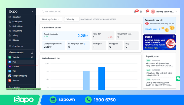Click the Hủy orders card
Viewport: 184px width, 105px height.
click(131, 45)
